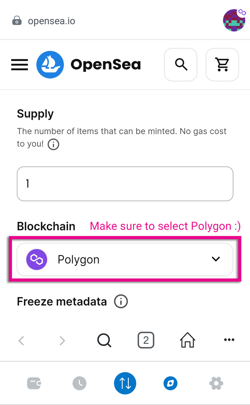Open the compass browser icon
Viewport: 250px width, 405px height.
(x=170, y=383)
